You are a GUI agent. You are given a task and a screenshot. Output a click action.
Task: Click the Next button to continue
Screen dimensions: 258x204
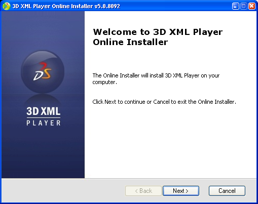181,191
